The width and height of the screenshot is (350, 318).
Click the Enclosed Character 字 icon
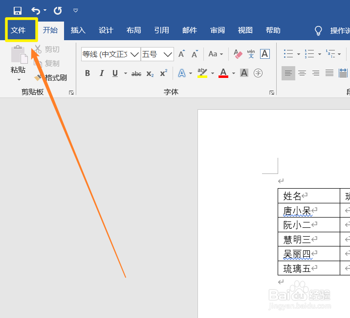click(x=258, y=73)
